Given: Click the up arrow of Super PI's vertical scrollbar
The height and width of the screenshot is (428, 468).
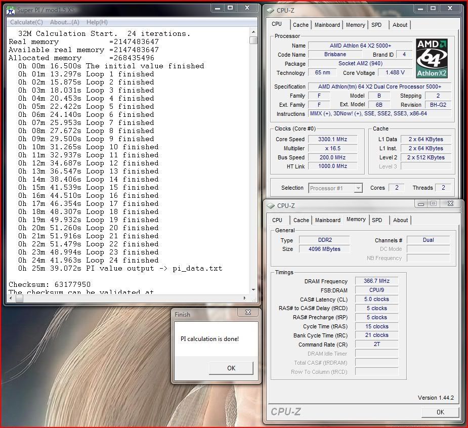Looking at the screenshot, I should coord(253,31).
